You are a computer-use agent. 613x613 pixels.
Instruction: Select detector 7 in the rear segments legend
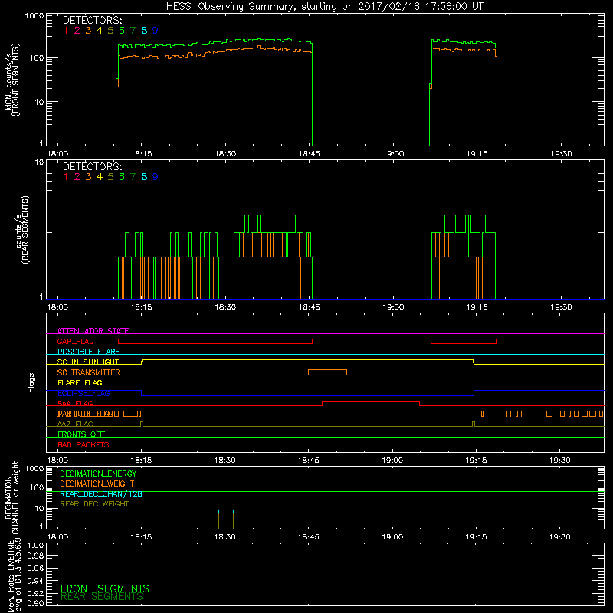(133, 177)
